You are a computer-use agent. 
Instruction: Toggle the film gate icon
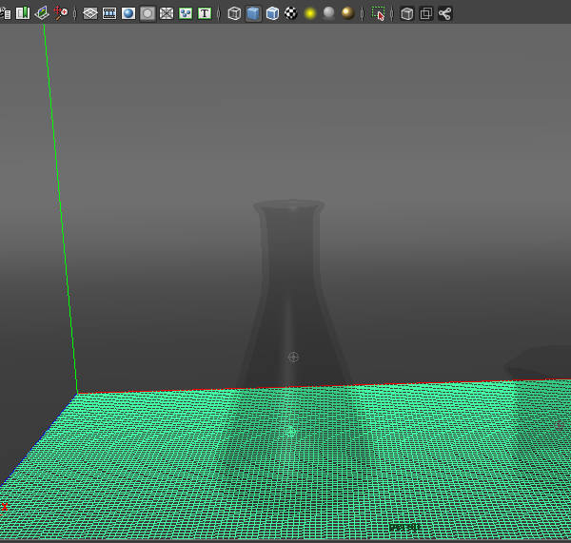tap(109, 13)
